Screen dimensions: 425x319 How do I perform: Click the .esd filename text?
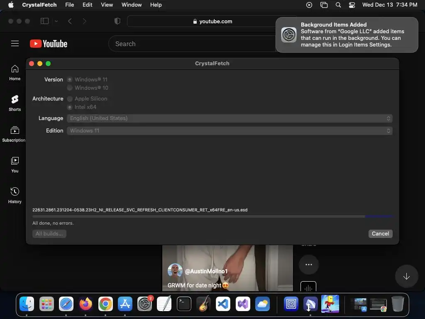click(140, 210)
